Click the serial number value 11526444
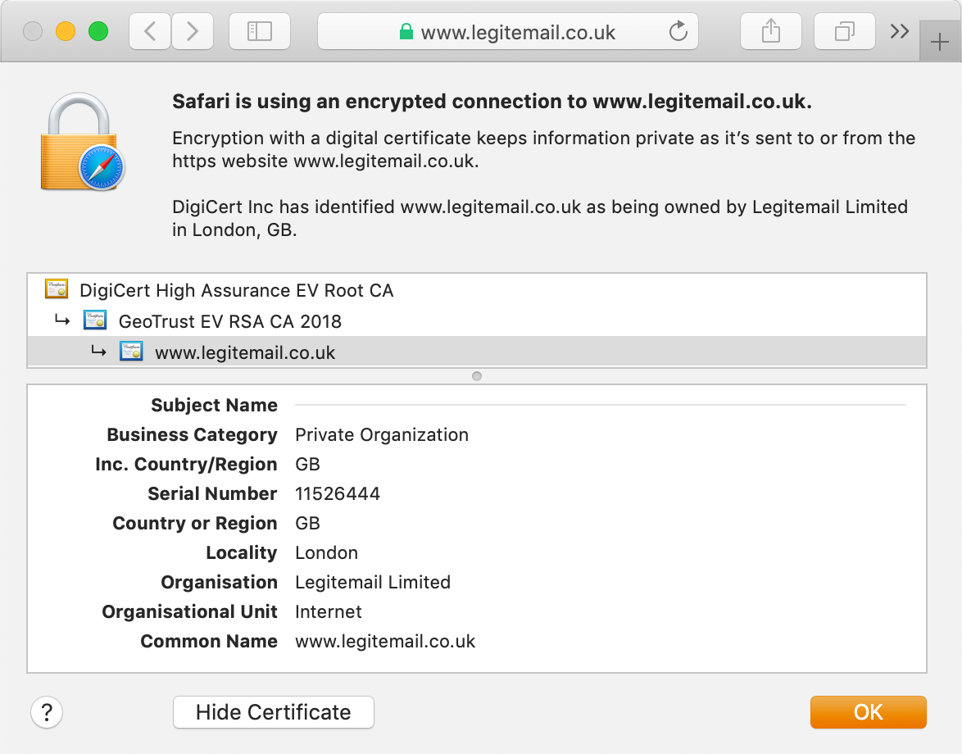Image resolution: width=962 pixels, height=754 pixels. (338, 494)
